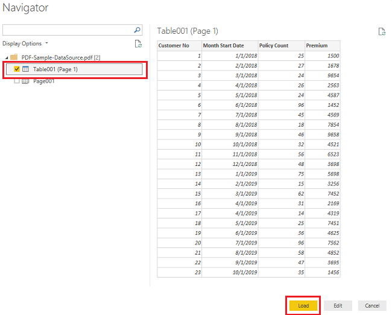Click the Load button
392x315 pixels.
(x=303, y=305)
